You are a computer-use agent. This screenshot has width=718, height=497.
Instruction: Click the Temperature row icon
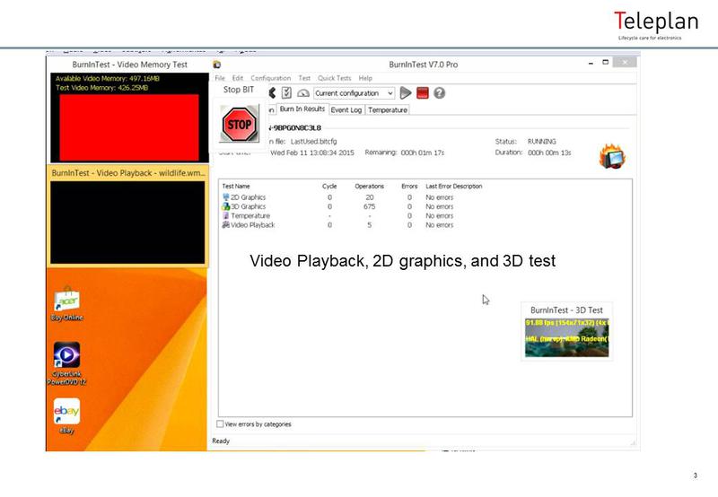point(226,215)
